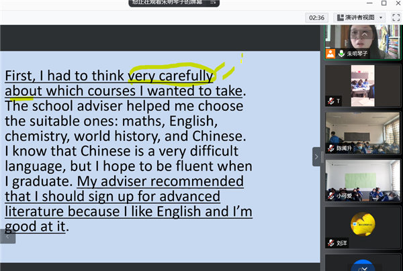Click the slide words "very carefully"
Viewport: 403px width, 271px height.
coord(171,76)
